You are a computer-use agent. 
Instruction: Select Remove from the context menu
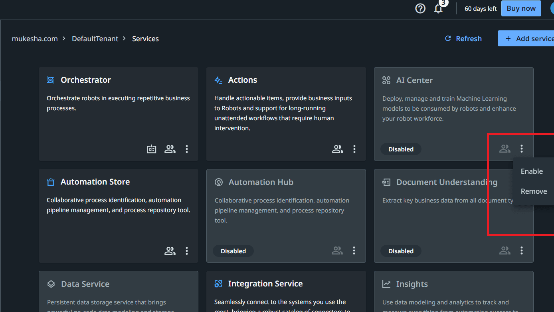pos(533,191)
